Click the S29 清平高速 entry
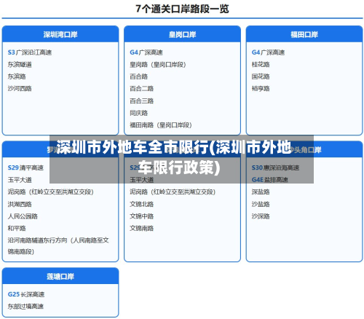The width and height of the screenshot is (364, 319). coord(25,168)
